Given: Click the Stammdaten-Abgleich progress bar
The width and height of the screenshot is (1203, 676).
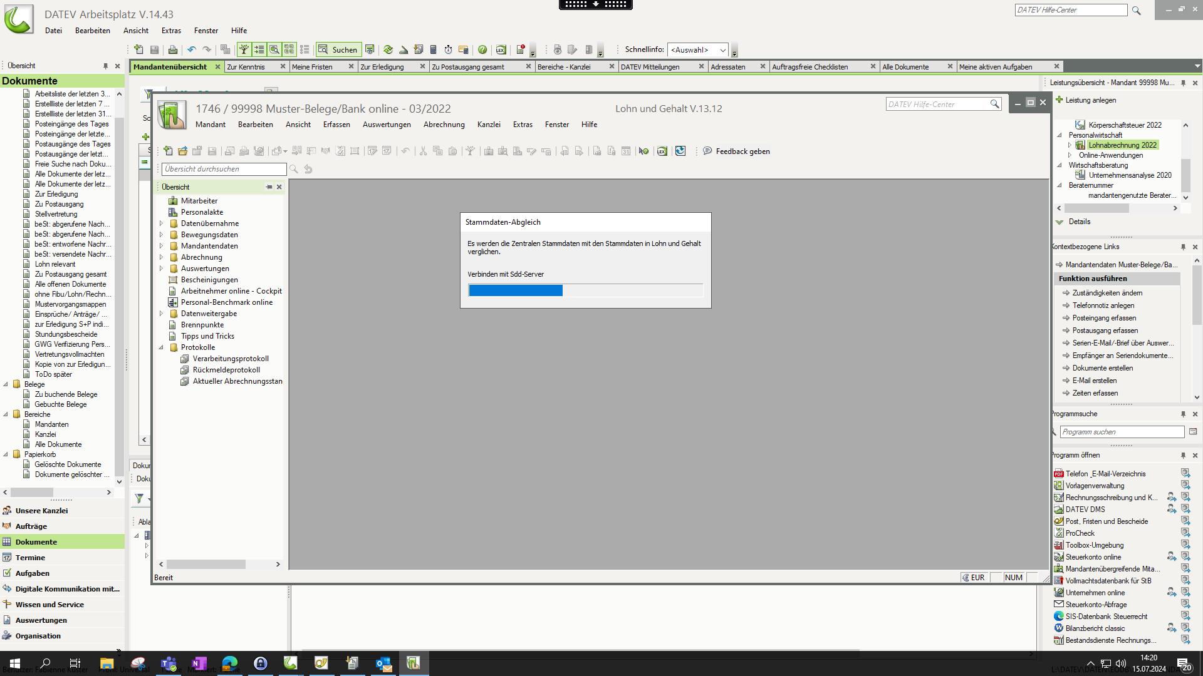Looking at the screenshot, I should pyautogui.click(x=585, y=290).
